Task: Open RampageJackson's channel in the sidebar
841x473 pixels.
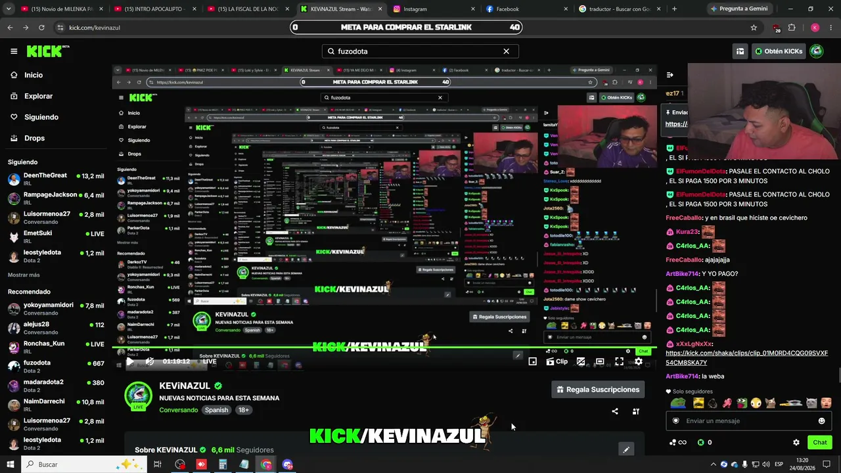Action: 56,198
